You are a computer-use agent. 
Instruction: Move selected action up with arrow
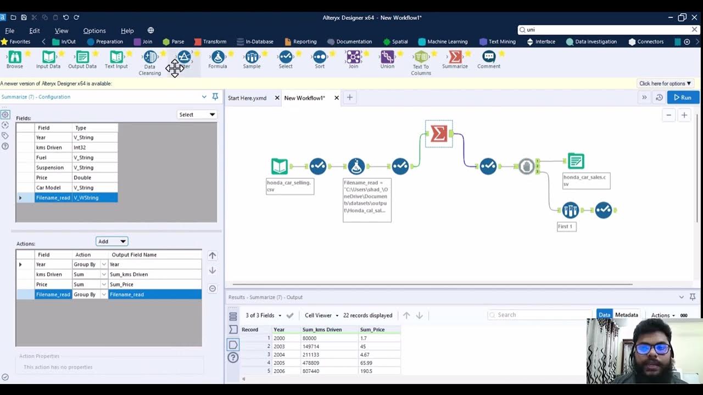point(213,256)
